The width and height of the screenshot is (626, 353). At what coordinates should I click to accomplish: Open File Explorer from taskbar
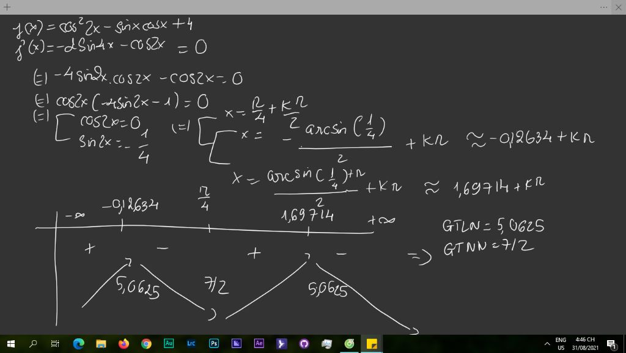click(101, 343)
